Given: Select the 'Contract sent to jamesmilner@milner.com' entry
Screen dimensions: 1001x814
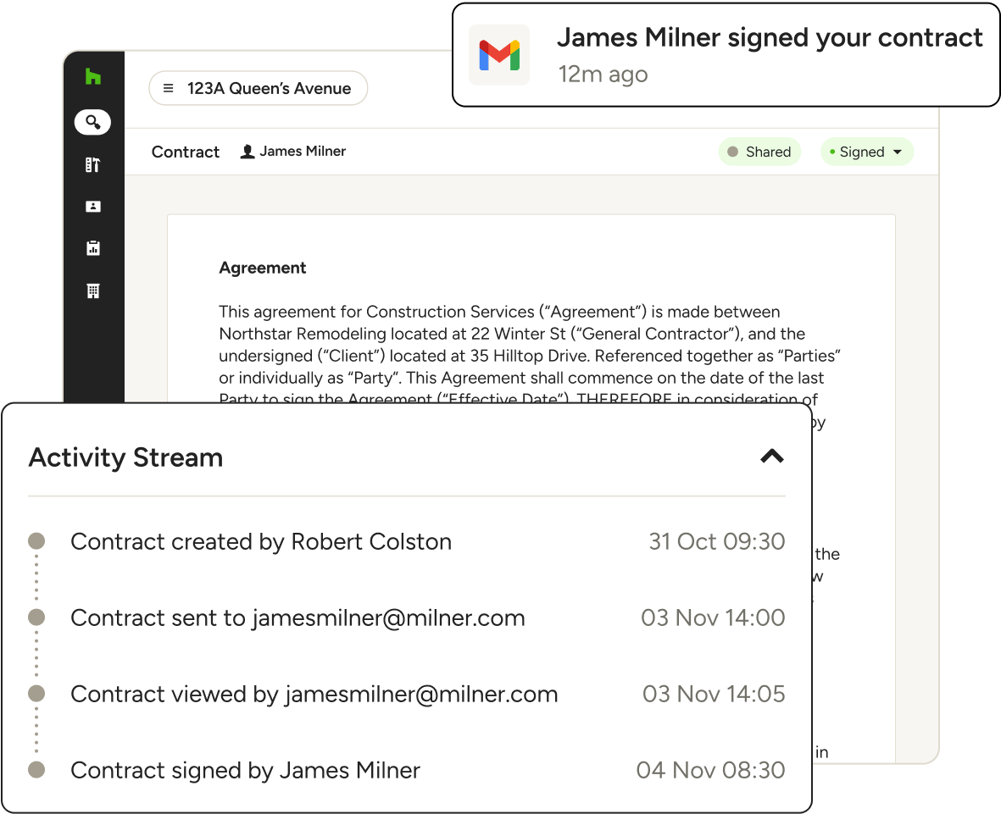Looking at the screenshot, I should point(298,617).
